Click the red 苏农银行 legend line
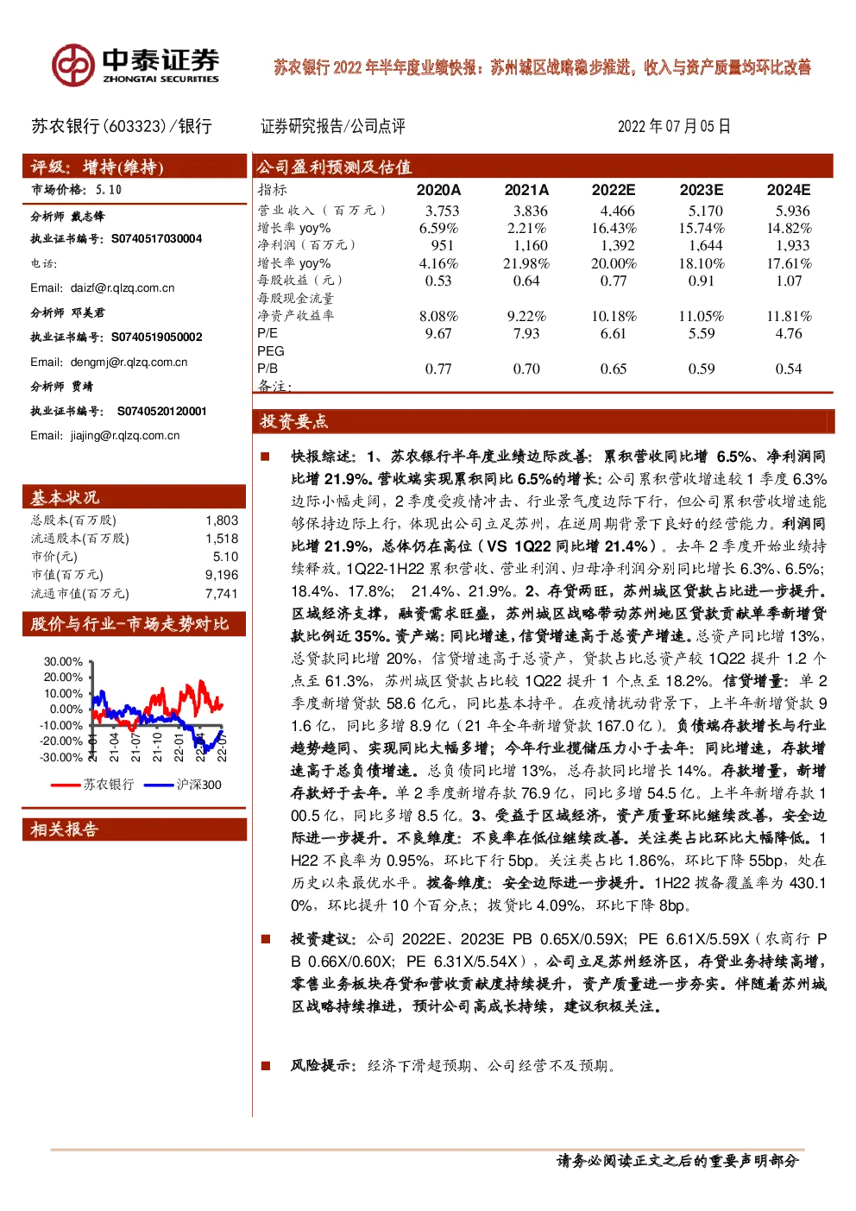Image resolution: width=856 pixels, height=1211 pixels. 66,785
